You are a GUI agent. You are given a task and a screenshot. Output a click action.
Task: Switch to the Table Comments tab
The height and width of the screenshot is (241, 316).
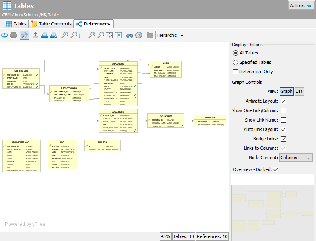[x=51, y=24]
